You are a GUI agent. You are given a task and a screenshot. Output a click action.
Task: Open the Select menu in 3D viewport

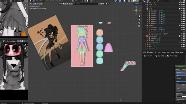(52, 1)
